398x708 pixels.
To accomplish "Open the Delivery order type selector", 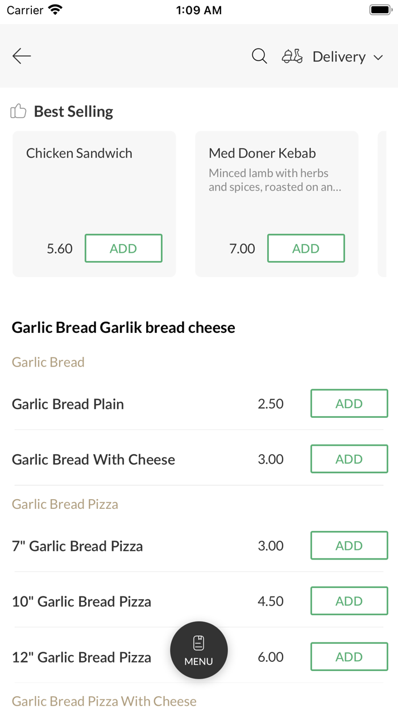I will [339, 57].
